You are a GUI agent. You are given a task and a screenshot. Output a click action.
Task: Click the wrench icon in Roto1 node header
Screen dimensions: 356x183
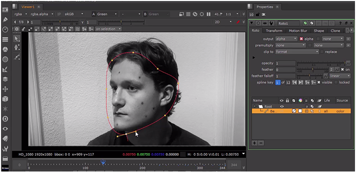(x=271, y=23)
